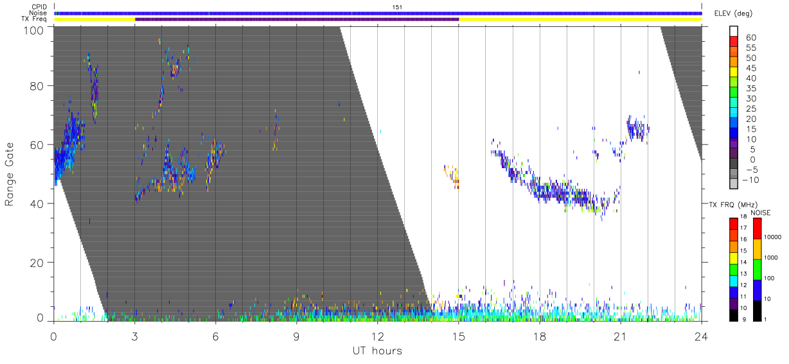
Task: Click the 80 tick on the Range Gate axis
Action: click(37, 86)
